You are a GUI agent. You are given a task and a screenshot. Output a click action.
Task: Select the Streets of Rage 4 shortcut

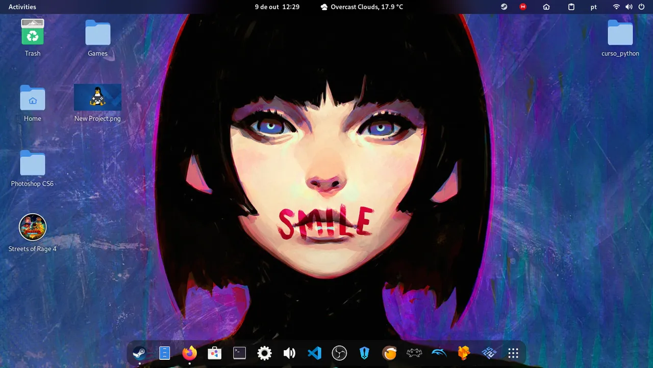[33, 233]
